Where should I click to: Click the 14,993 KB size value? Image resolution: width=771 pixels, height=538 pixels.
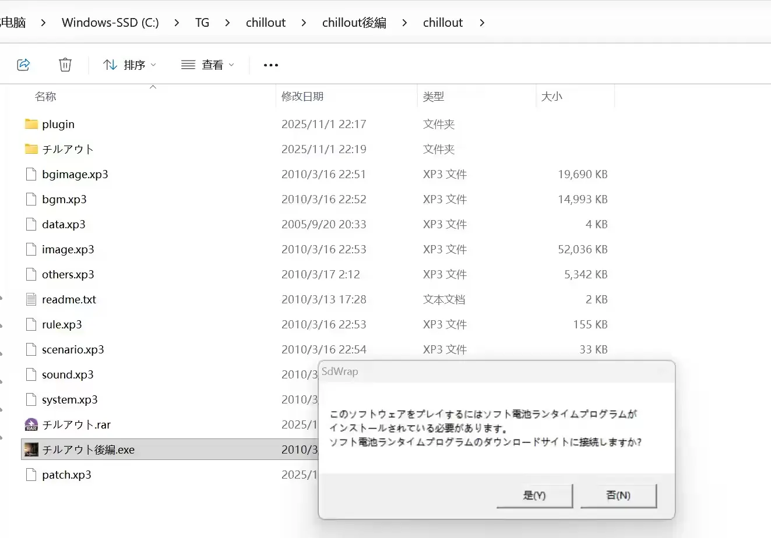(583, 199)
